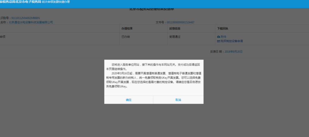The image size is (309, 137).
Task: Click the company name 北京通佳水电设备科技发展有限公司
Action: coord(31,22)
